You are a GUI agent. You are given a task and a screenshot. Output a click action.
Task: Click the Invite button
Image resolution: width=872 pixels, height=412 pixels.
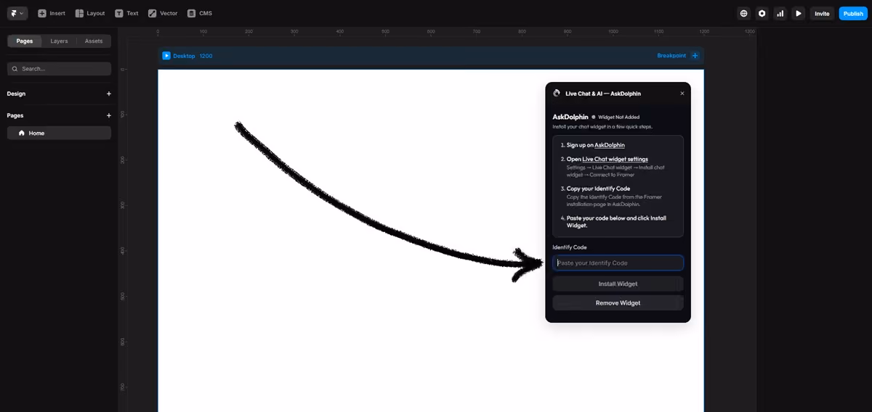click(x=822, y=13)
